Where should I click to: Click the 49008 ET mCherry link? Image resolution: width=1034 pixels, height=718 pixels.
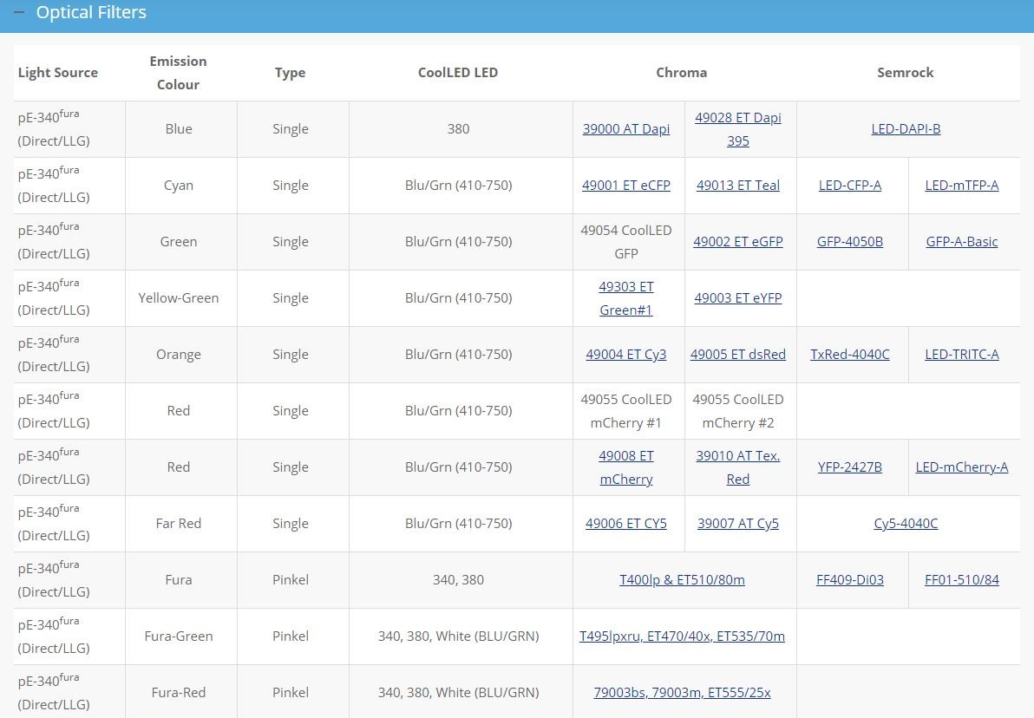pos(625,467)
